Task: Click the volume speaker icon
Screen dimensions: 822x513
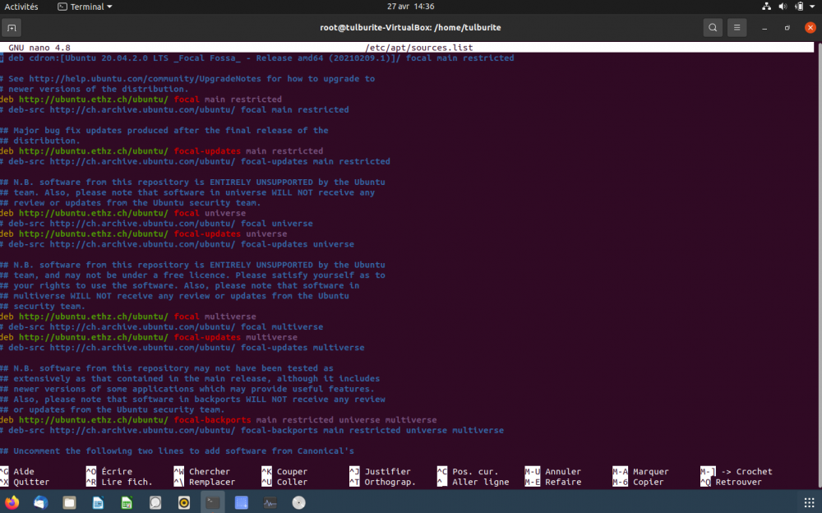Action: pos(783,7)
